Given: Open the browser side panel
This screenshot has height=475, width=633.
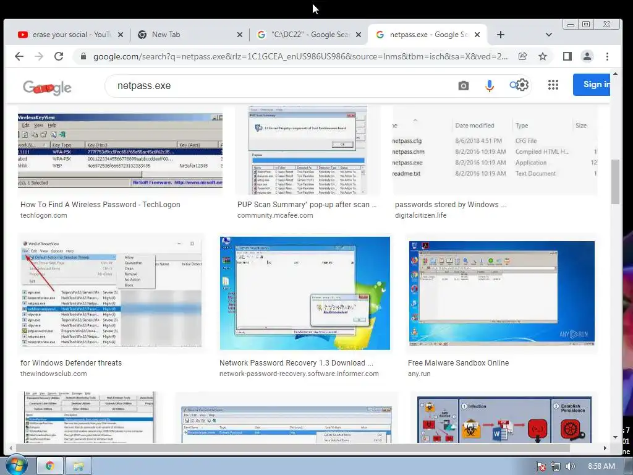Looking at the screenshot, I should pos(567,56).
